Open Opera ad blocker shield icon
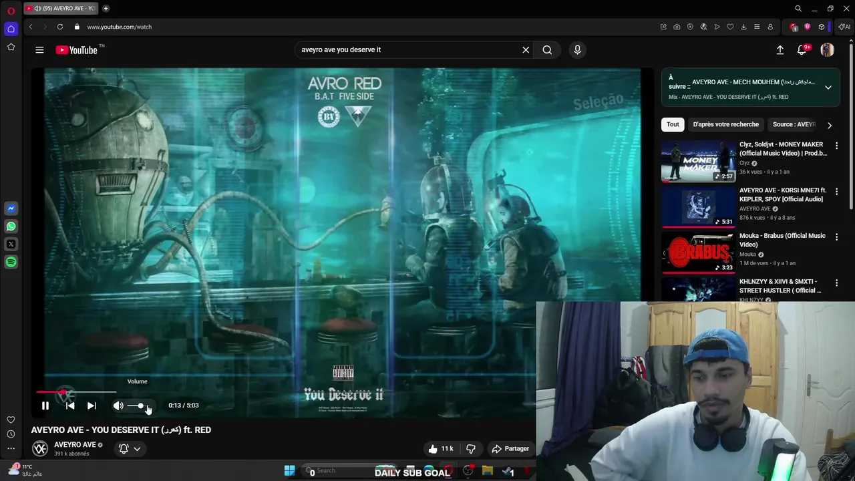Viewport: 855px width, 481px height. click(x=690, y=27)
